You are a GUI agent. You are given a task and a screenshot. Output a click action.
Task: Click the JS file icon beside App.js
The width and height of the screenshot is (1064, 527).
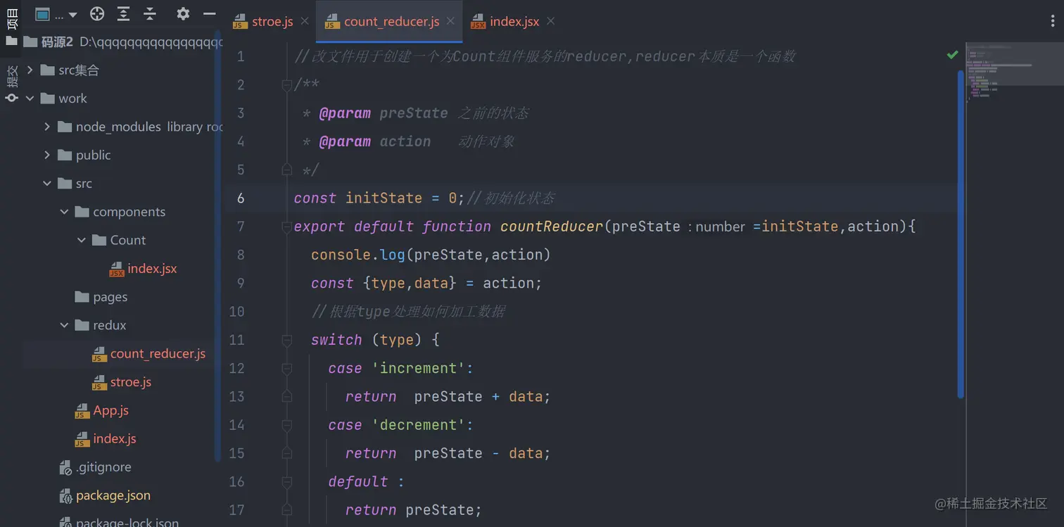coord(82,411)
